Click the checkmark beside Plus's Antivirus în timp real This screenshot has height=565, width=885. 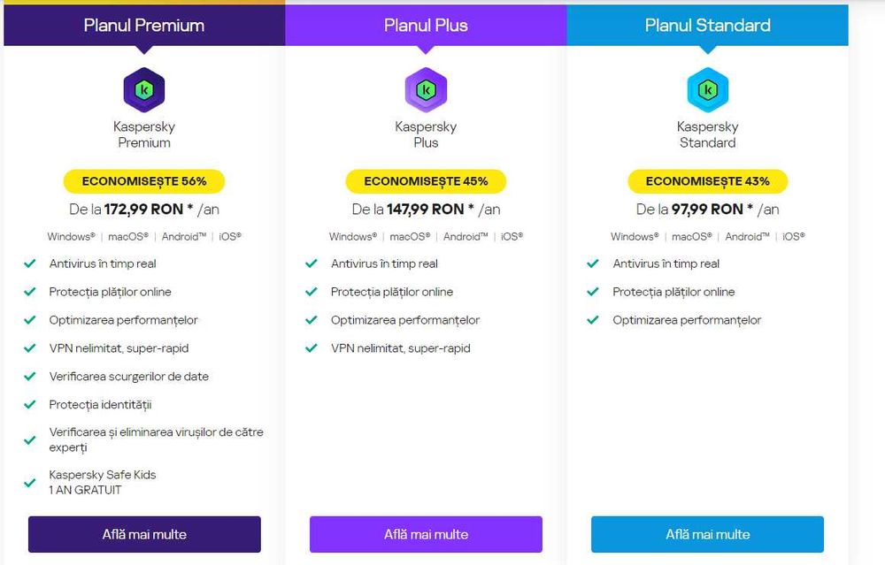[x=312, y=263]
